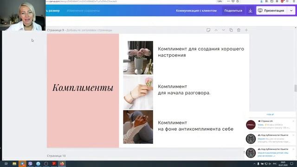The image size is (297, 167).
Task: Delete page 9 with trash icon
Action: pos(239,30)
